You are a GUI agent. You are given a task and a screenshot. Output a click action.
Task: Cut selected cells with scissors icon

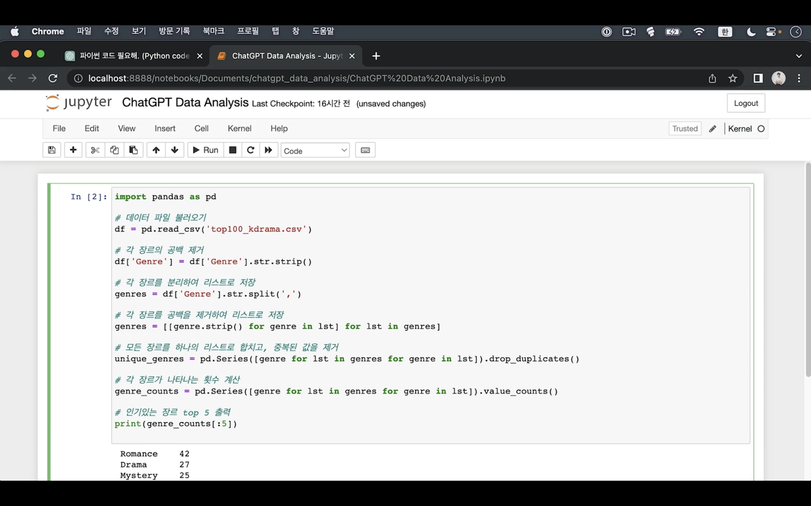(95, 150)
